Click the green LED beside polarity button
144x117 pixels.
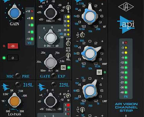click(4, 58)
